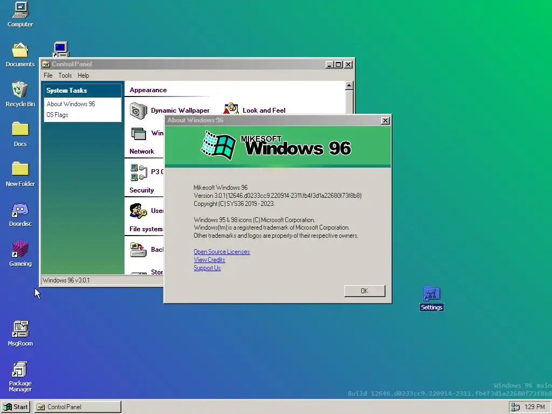Open the Open Source Licenses link
The image size is (552, 414).
point(222,252)
